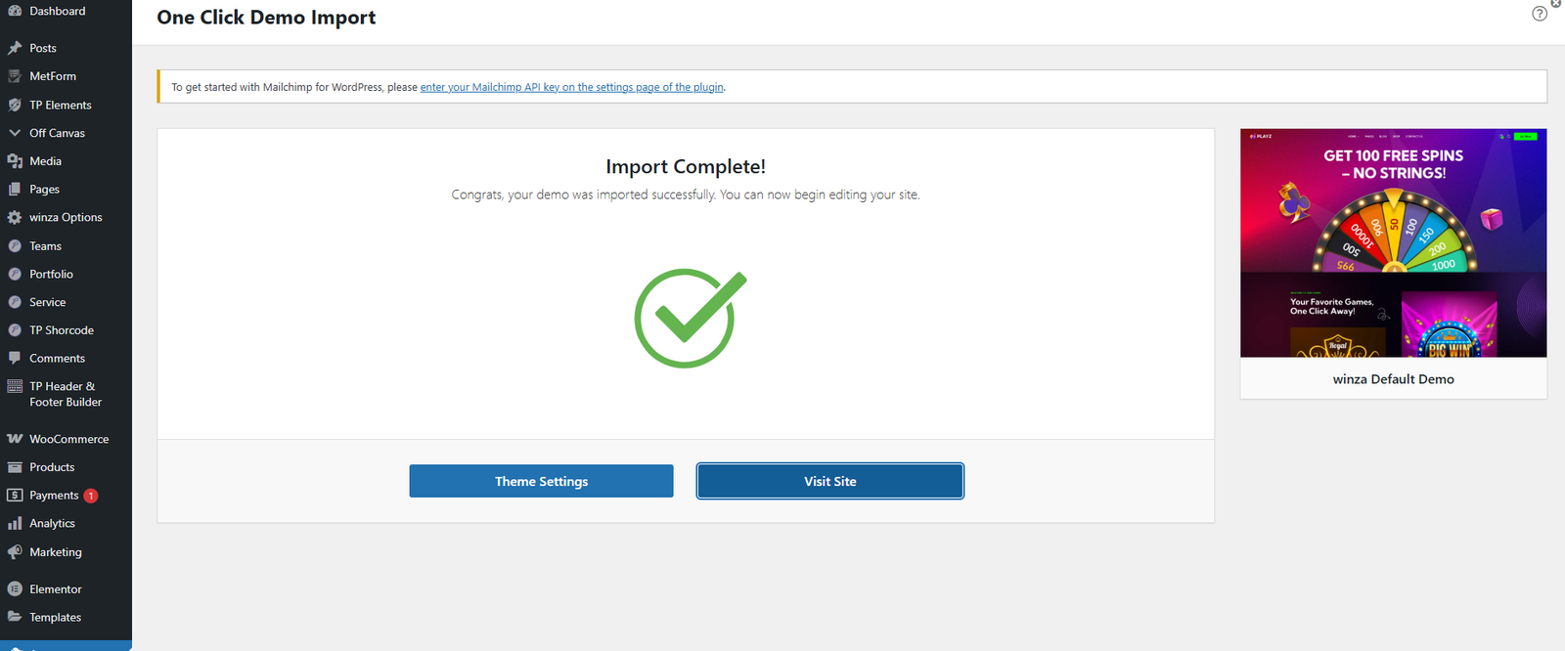
Task: Click the Dashboard gauge icon
Action: [x=15, y=10]
